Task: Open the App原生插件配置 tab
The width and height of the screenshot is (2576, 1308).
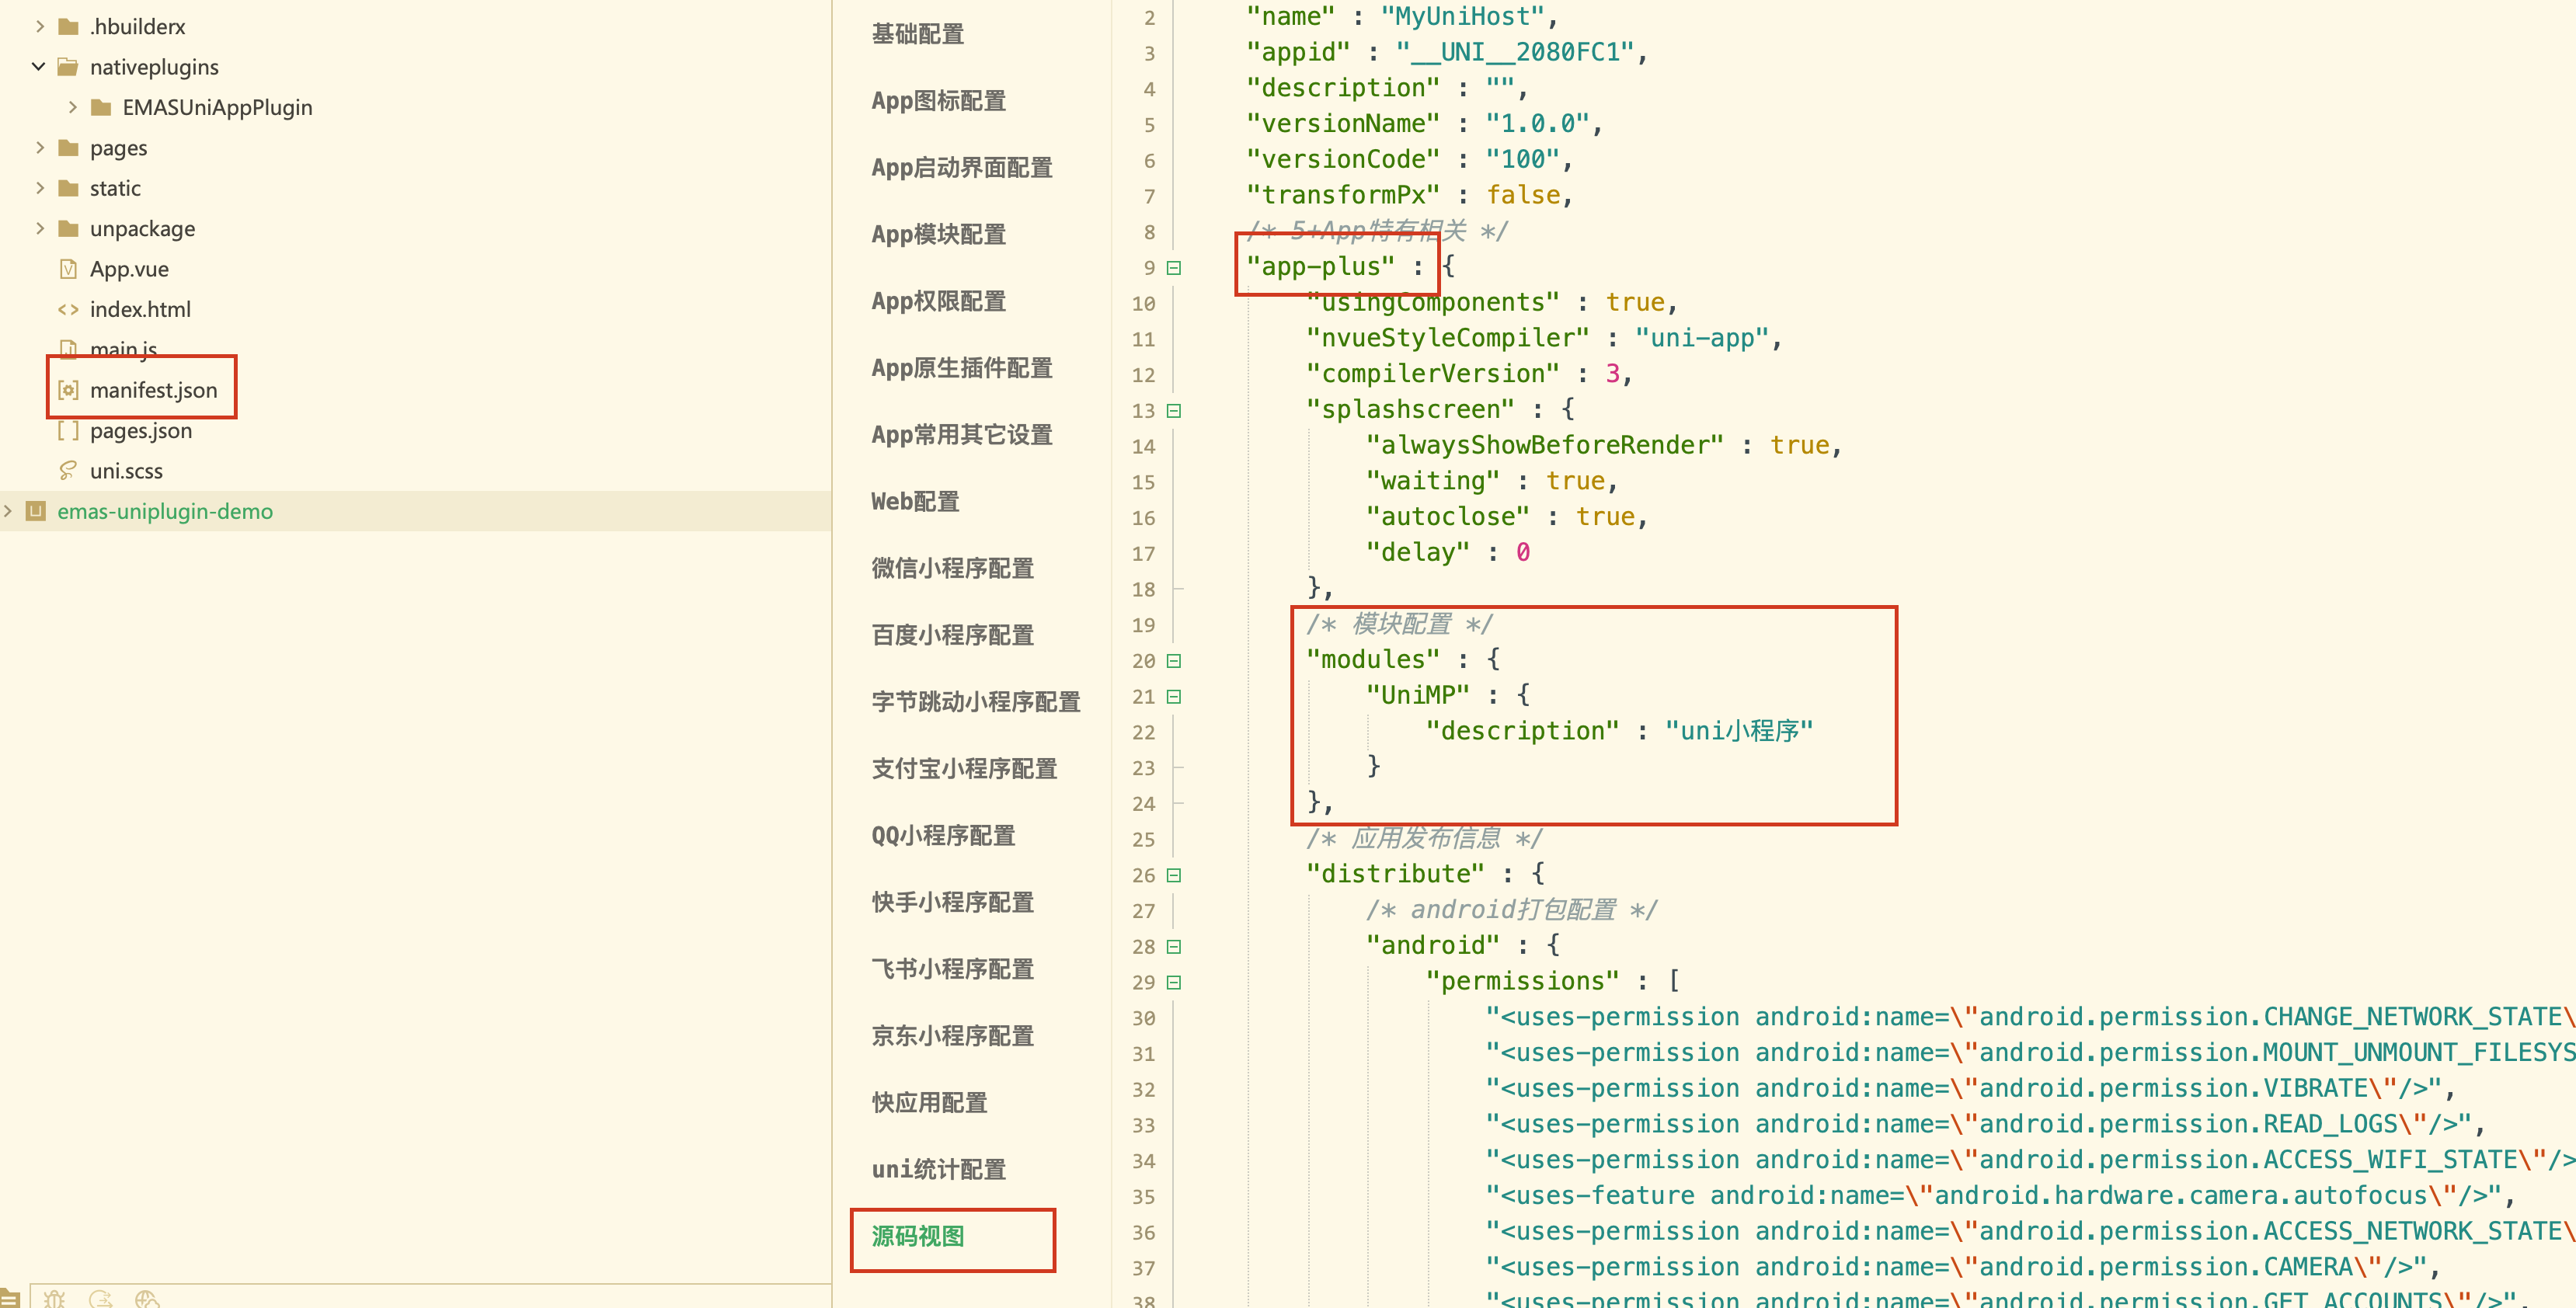Action: [961, 368]
